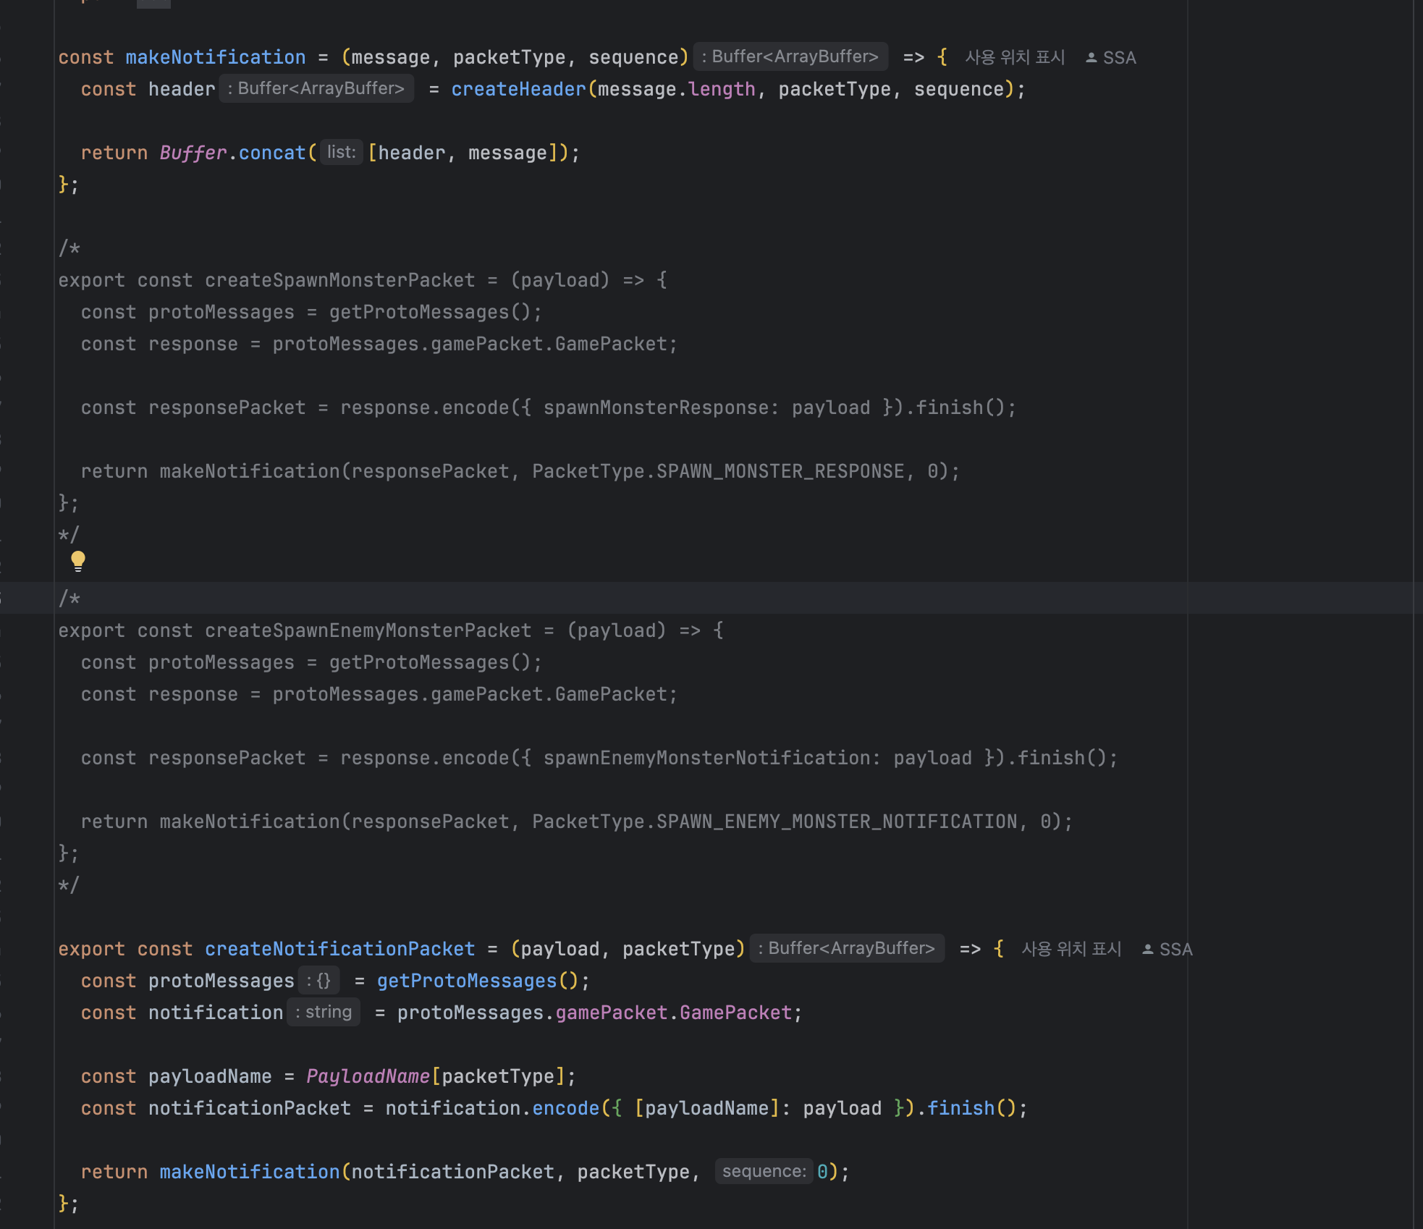This screenshot has width=1423, height=1229.
Task: Click SPAWN_MONSTER_RESPONSE constant in the comment
Action: (x=780, y=471)
